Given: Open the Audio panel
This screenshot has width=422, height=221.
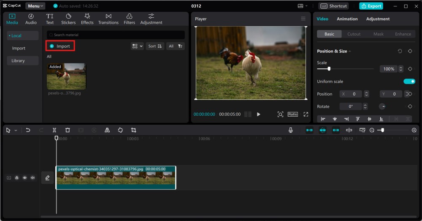Looking at the screenshot, I should tap(31, 19).
